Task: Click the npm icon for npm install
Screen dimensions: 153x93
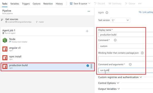Action: [x=5, y=58]
